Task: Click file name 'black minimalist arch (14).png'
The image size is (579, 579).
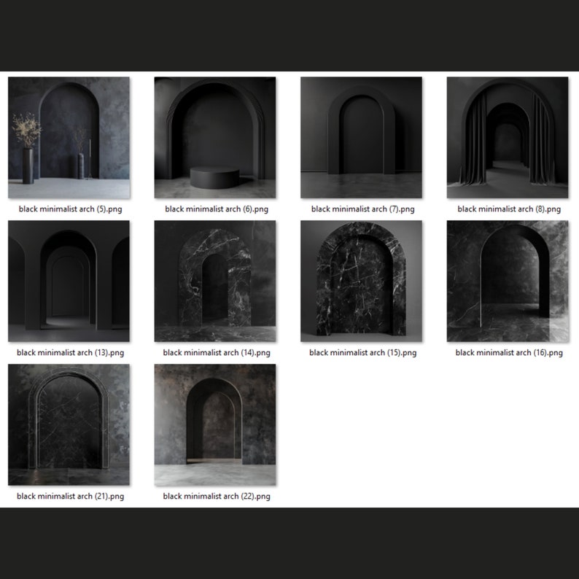Action: 217,353
